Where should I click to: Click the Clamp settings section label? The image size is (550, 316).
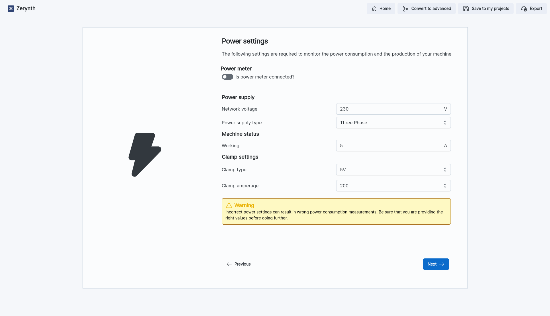[x=240, y=157]
